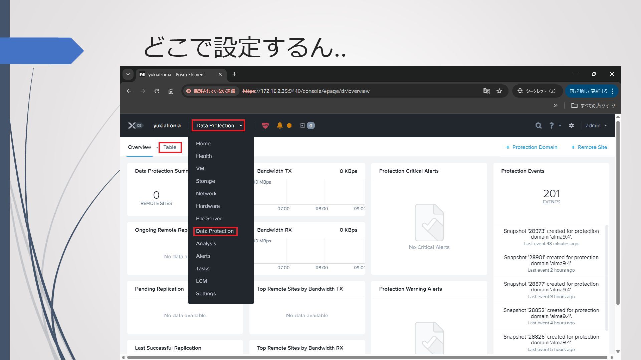Select File Server from the menu
Viewport: 641px width, 360px height.
tap(209, 219)
